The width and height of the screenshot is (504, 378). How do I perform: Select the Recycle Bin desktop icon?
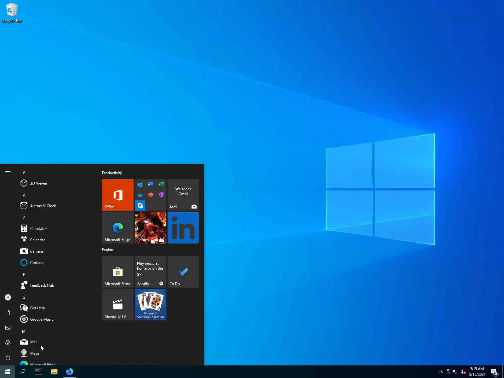(x=12, y=13)
